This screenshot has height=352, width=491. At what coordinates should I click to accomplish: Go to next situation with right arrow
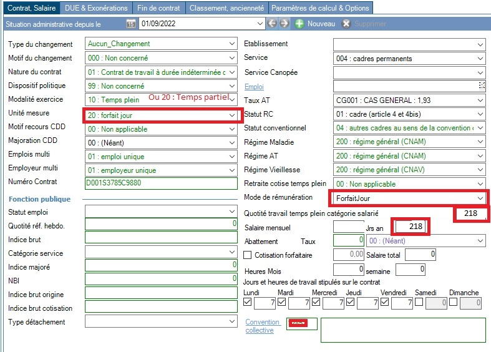coord(284,24)
